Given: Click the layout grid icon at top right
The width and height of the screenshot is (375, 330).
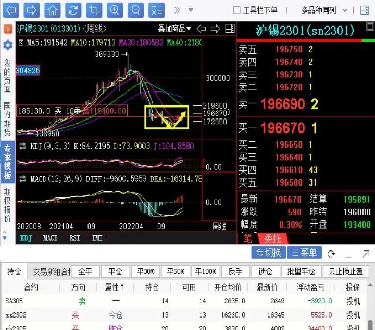Looking at the screenshot, I should coord(365,10).
